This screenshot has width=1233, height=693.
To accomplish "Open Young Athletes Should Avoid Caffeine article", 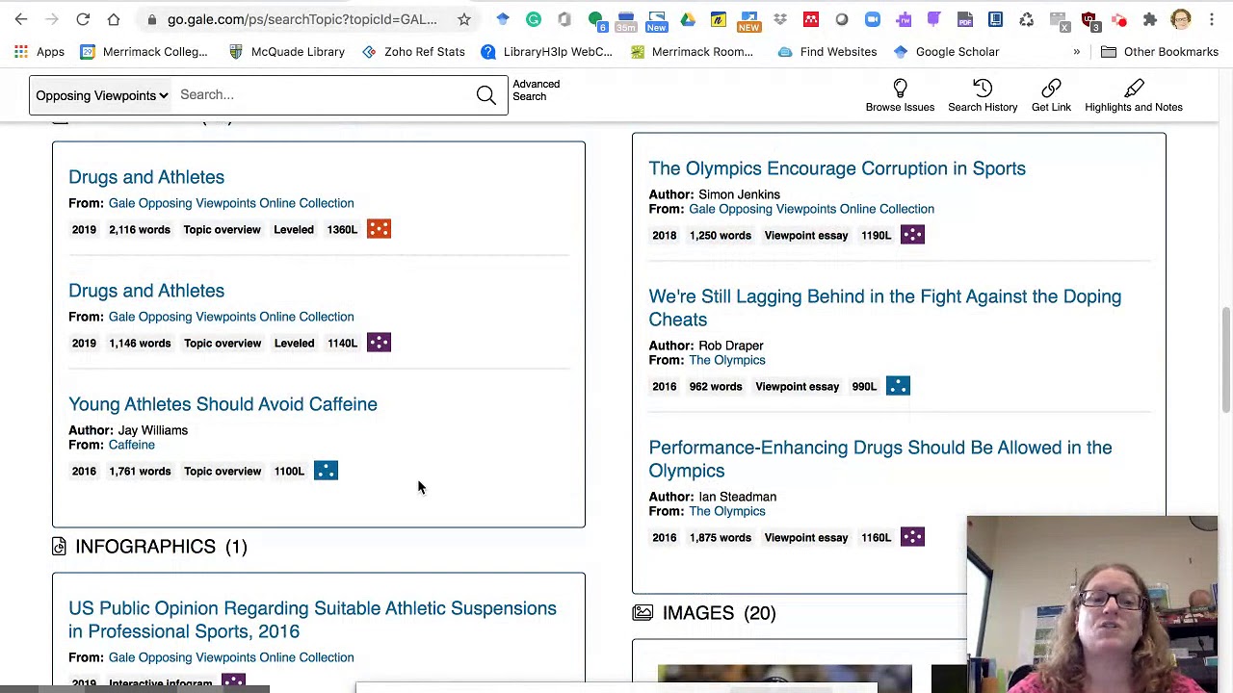I will (x=223, y=404).
